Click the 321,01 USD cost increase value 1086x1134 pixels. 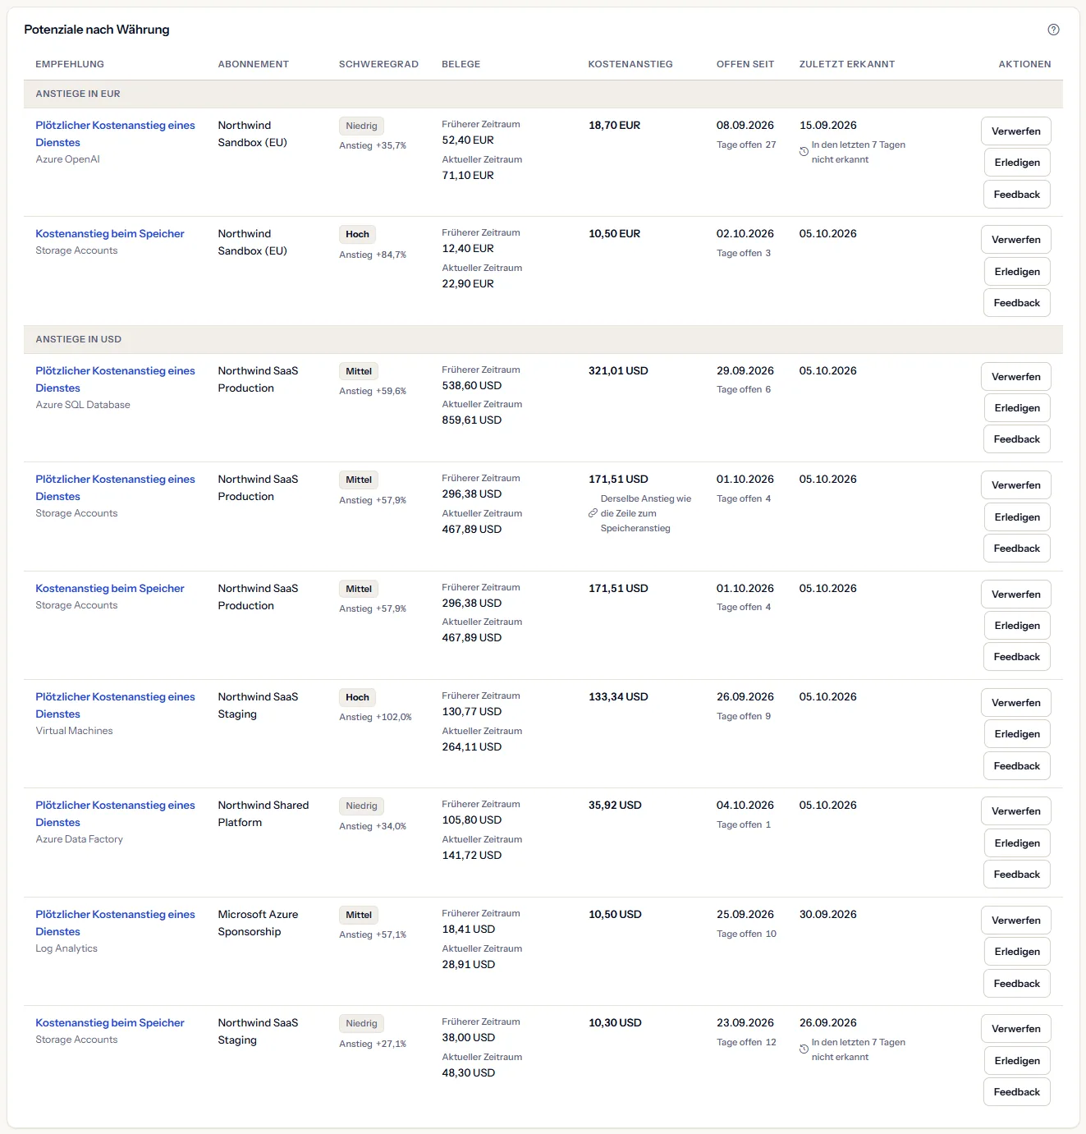coord(618,371)
